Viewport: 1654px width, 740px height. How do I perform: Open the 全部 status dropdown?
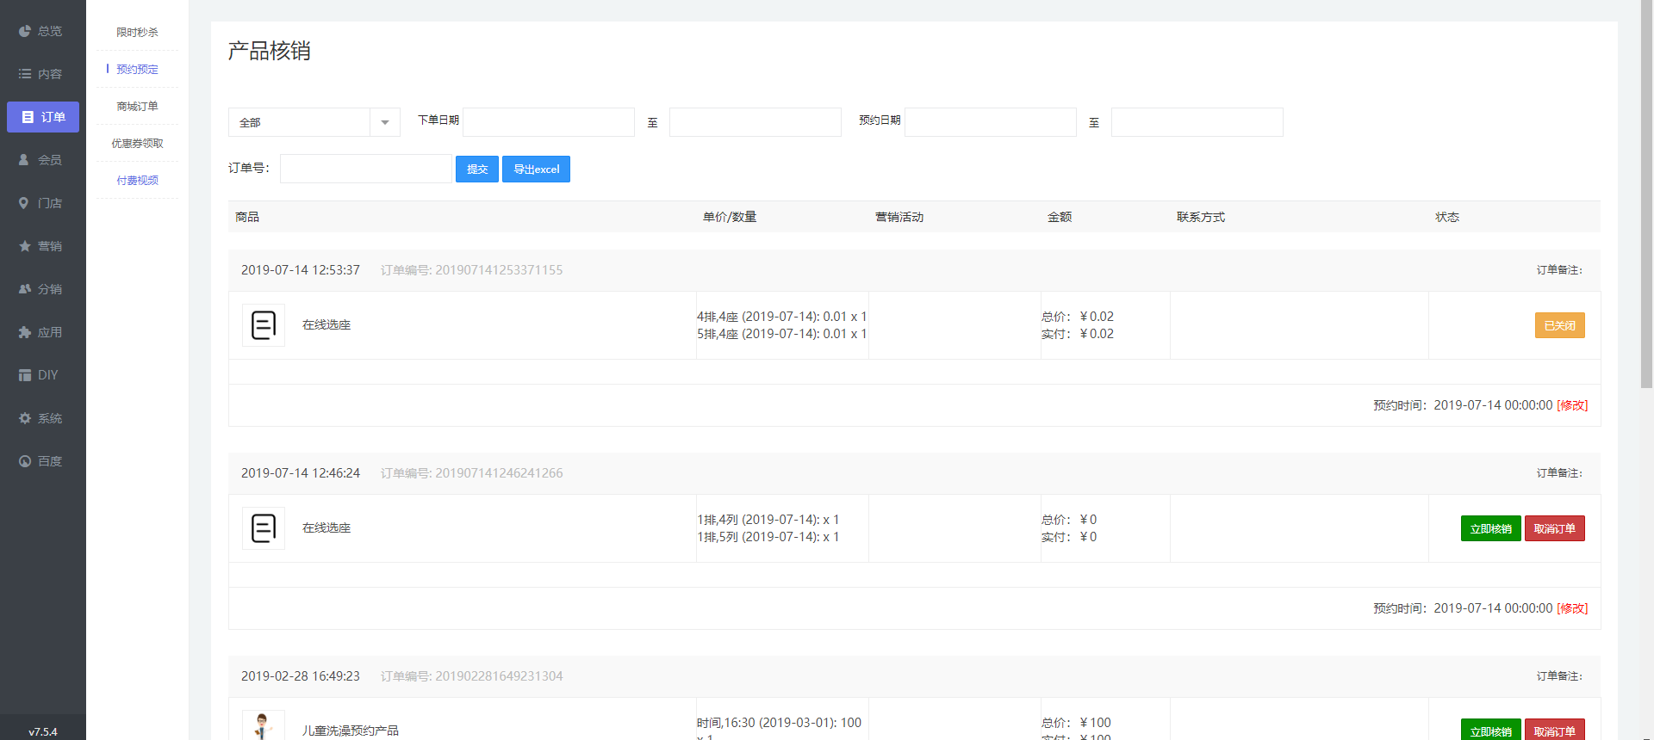pos(314,122)
